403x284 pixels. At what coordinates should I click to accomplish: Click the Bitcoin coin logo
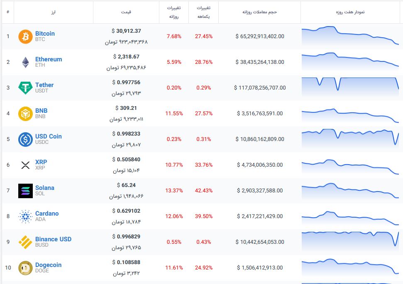tap(25, 36)
